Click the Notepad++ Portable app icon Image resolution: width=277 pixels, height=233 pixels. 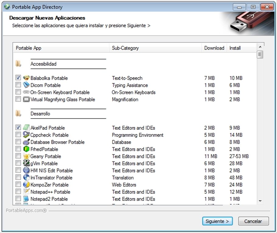point(26,192)
